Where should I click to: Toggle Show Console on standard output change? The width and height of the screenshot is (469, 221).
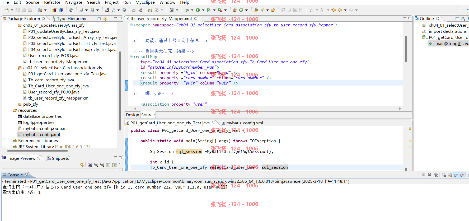coord(456,175)
